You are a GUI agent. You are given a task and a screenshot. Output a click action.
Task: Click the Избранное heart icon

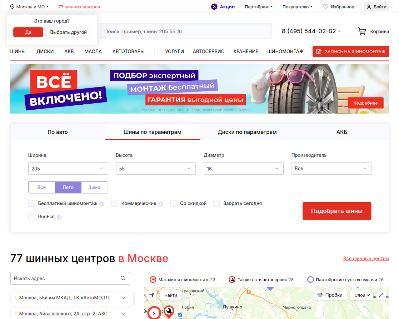point(325,7)
